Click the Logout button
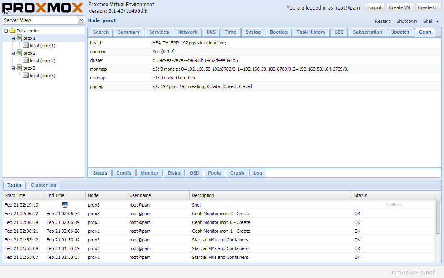 pos(375,7)
